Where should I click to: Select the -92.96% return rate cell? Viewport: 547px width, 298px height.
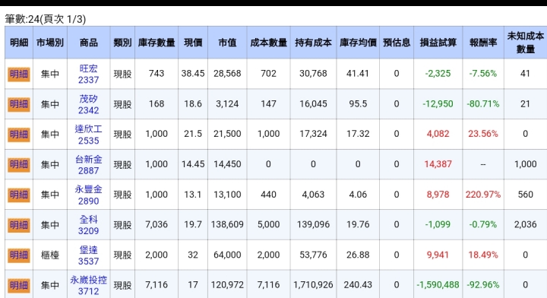483,285
